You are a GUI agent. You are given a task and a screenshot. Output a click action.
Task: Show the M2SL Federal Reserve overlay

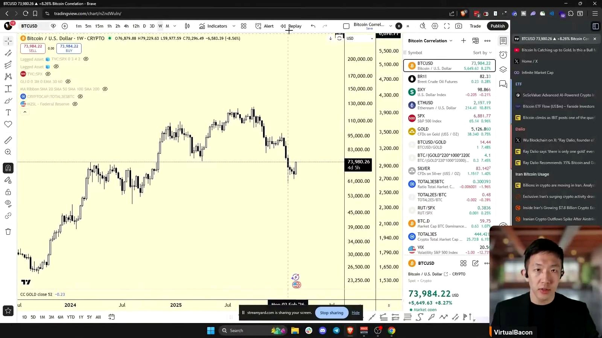click(x=75, y=104)
